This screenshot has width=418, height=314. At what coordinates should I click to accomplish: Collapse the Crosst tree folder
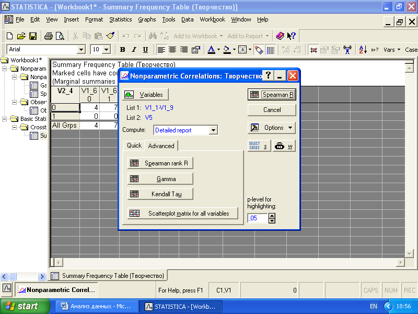point(15,127)
